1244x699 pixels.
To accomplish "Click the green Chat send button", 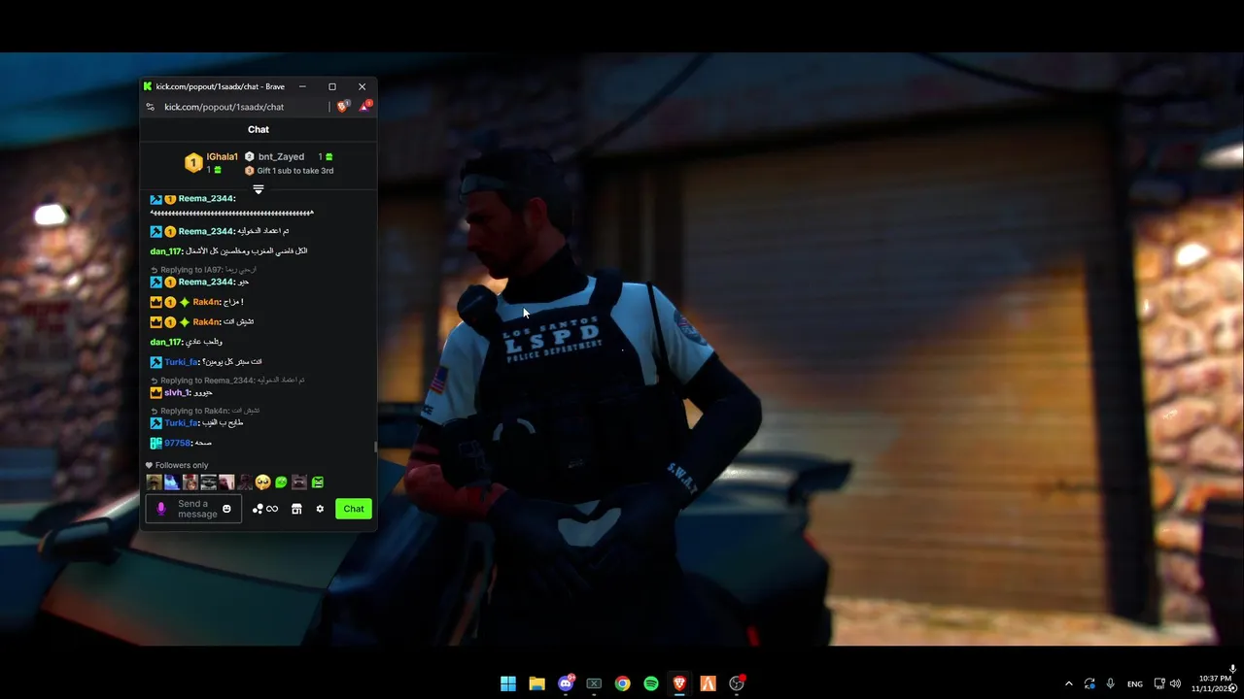I will [354, 509].
